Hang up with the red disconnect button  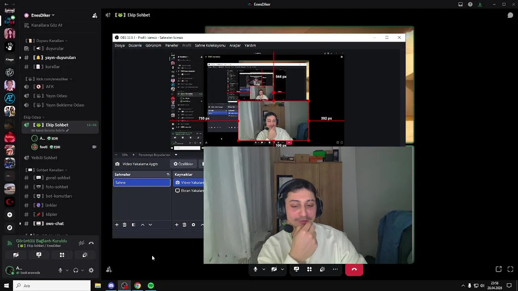[354, 269]
